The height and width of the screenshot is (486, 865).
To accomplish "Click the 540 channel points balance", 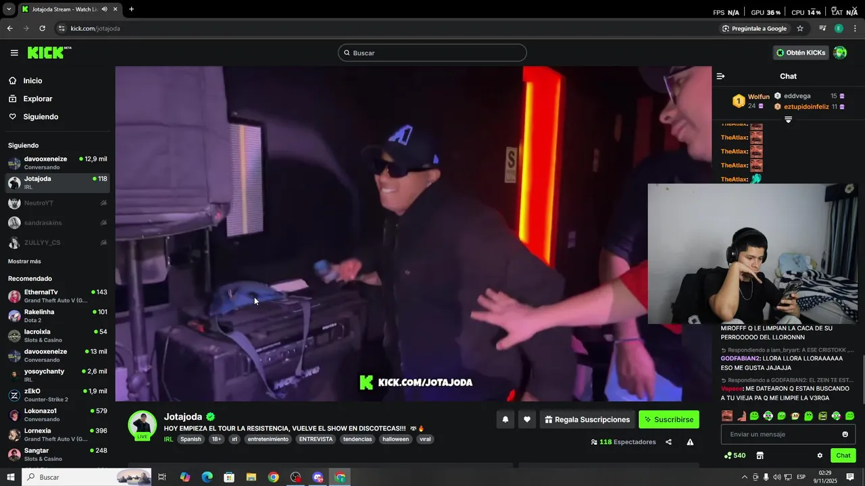I will pyautogui.click(x=735, y=456).
